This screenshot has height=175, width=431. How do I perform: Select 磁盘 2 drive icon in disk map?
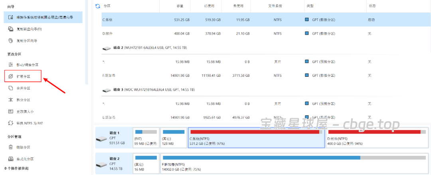[x=101, y=165]
